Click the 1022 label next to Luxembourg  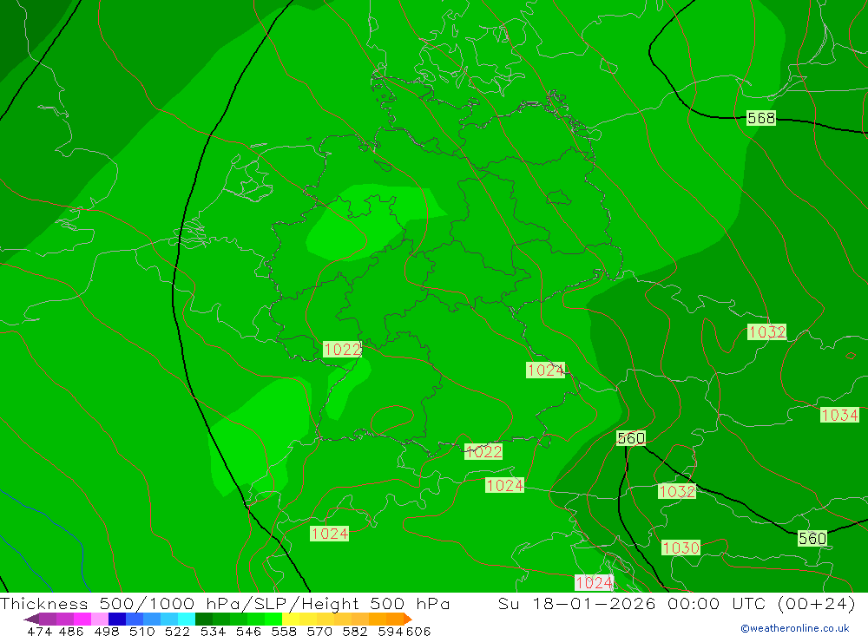[x=342, y=350]
